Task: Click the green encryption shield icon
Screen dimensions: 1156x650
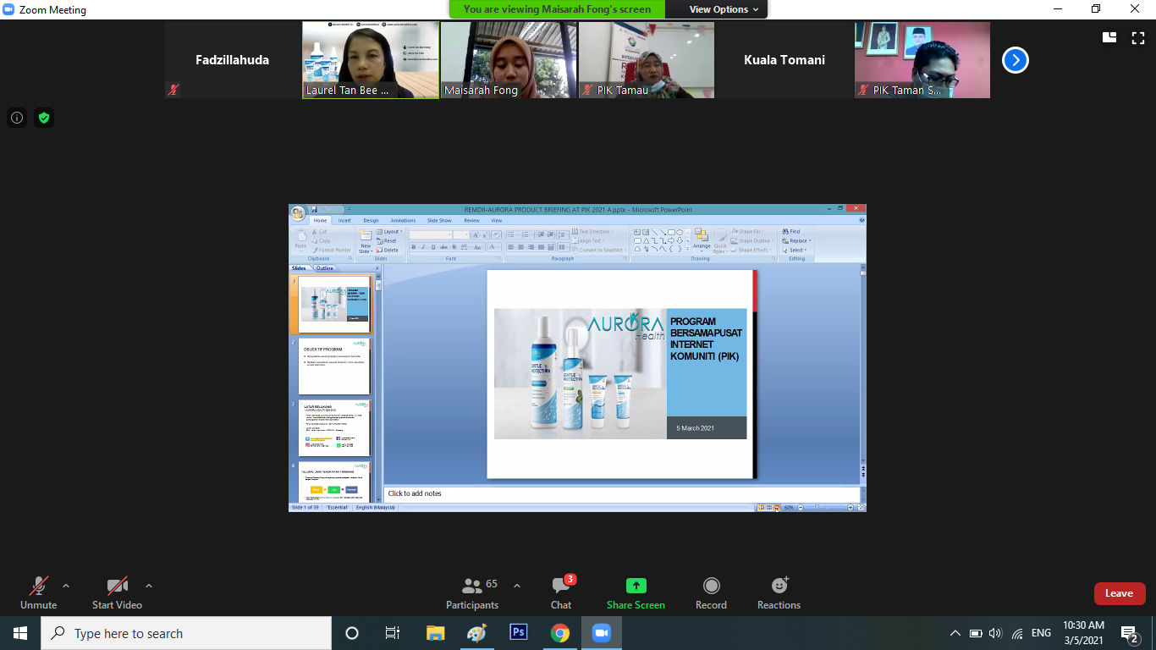Action: [x=44, y=118]
